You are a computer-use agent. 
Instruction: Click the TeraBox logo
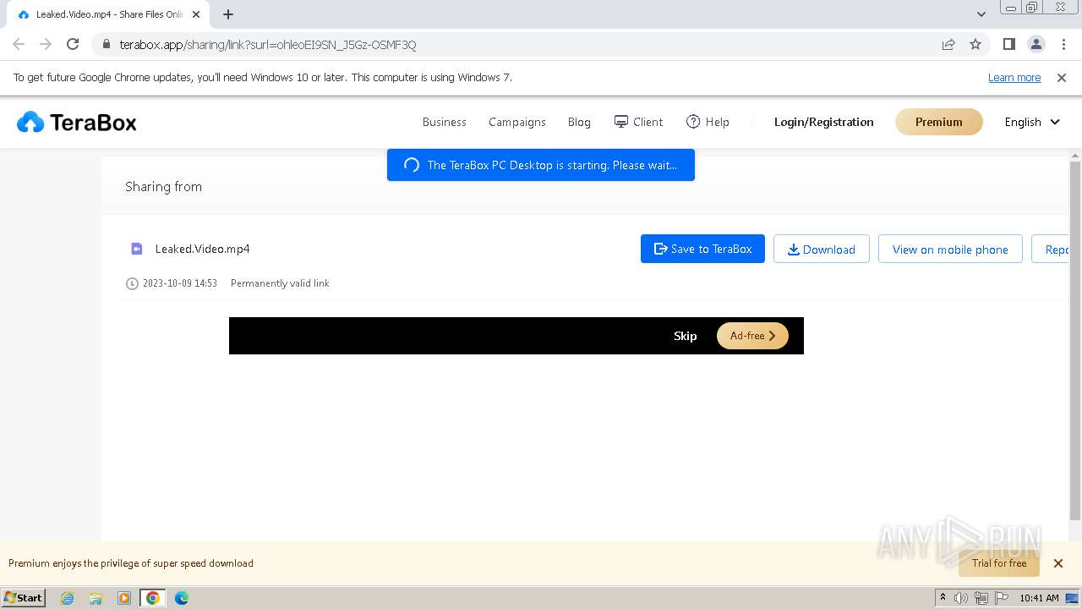(x=77, y=123)
